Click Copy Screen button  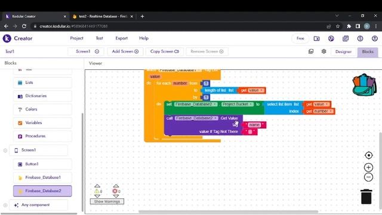pos(165,51)
